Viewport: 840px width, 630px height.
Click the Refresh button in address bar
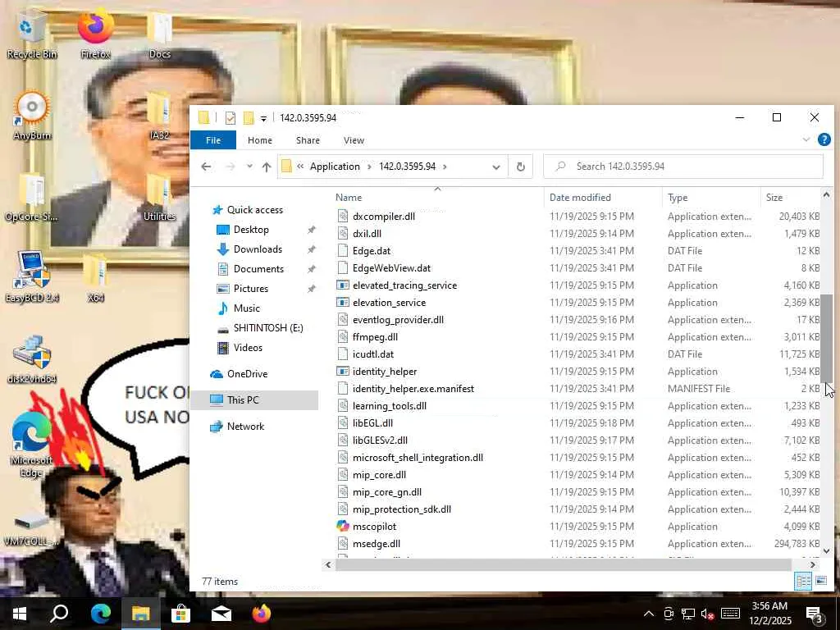520,167
